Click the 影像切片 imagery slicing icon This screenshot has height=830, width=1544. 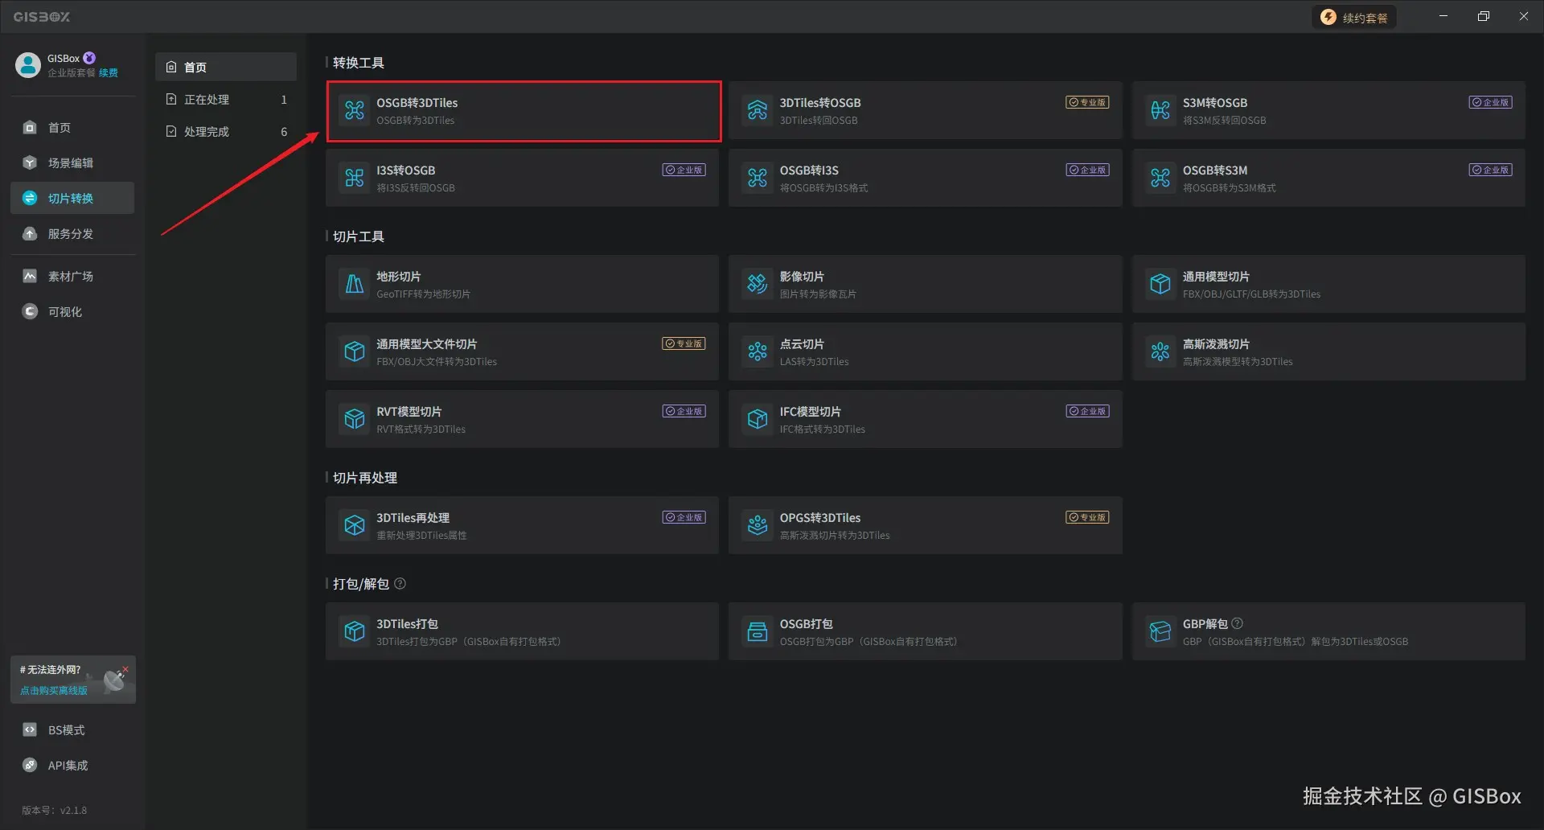(x=758, y=284)
